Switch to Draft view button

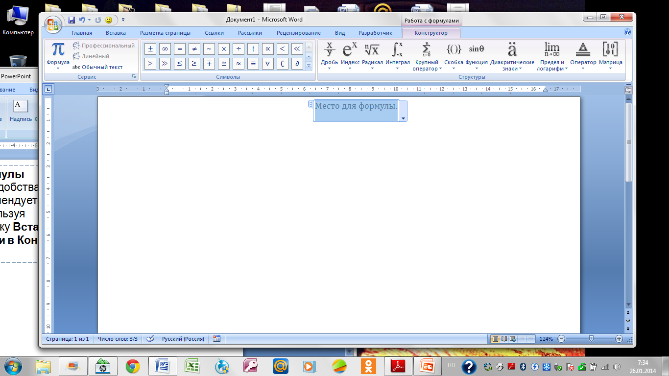coord(530,339)
